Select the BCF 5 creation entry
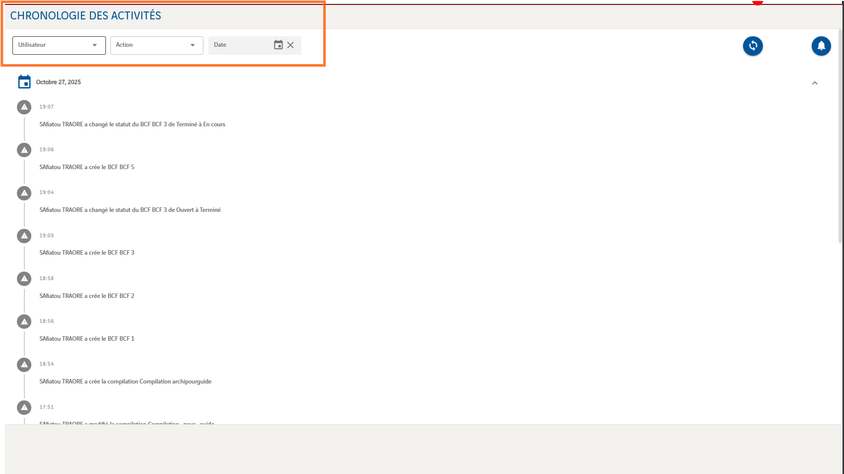Viewport: 844px width, 474px height. [x=87, y=167]
